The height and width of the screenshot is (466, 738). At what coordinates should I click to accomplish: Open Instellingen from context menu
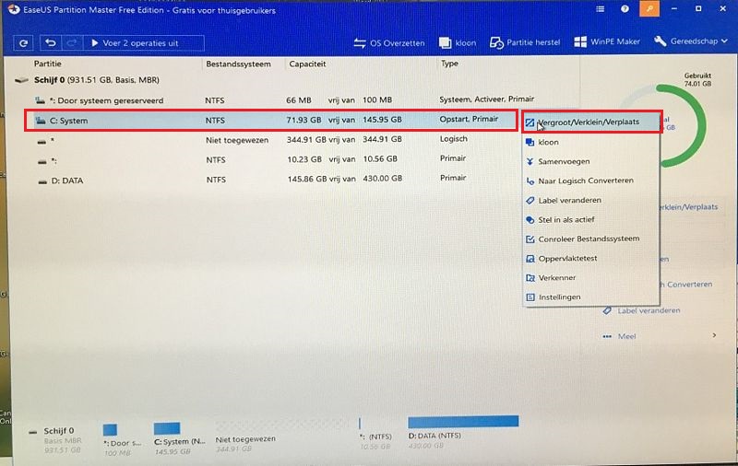click(x=592, y=297)
